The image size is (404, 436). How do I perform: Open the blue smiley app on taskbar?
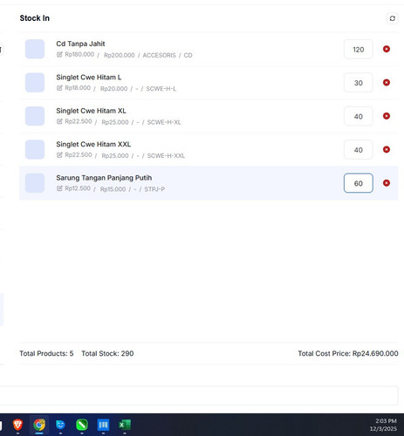pos(60,425)
